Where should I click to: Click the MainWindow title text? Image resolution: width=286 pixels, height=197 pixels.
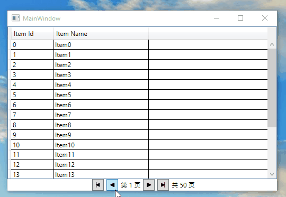pyautogui.click(x=42, y=18)
